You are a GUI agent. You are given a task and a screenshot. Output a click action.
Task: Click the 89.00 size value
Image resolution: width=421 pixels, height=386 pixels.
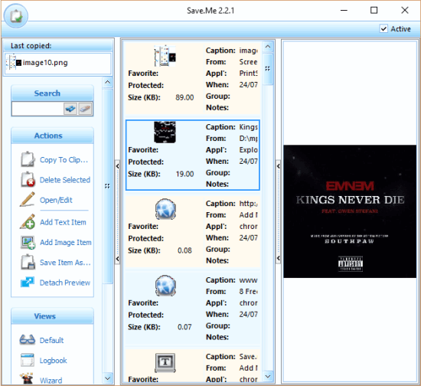[184, 97]
